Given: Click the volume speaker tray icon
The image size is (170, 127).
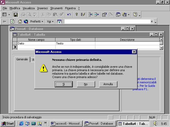Looking at the screenshot, I should point(155,124).
